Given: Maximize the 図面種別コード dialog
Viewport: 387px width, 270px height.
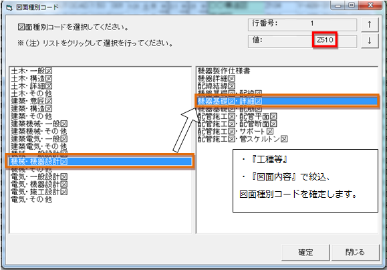Looking at the screenshot, I should point(352,5).
